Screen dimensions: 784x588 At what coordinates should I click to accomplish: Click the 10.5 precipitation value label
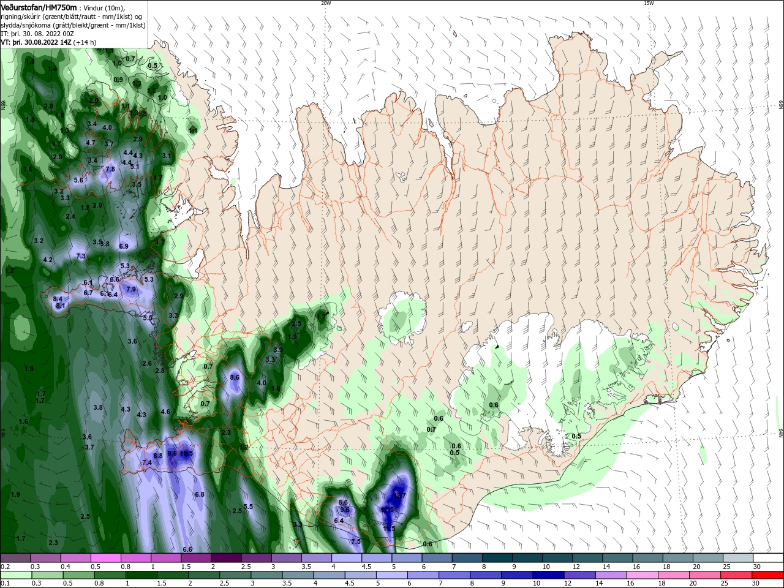tap(186, 454)
